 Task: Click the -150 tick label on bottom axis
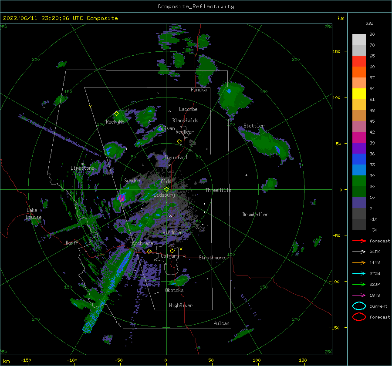click(x=26, y=360)
